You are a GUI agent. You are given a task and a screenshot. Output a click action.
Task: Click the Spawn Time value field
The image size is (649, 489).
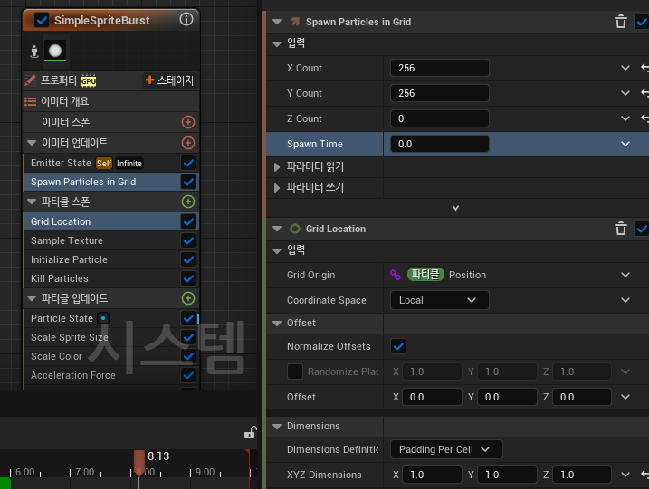pyautogui.click(x=440, y=144)
